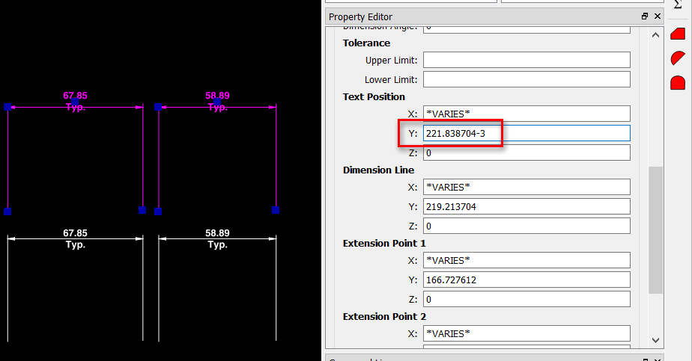
Task: Click the Extension Point 2 X field
Action: (x=526, y=333)
